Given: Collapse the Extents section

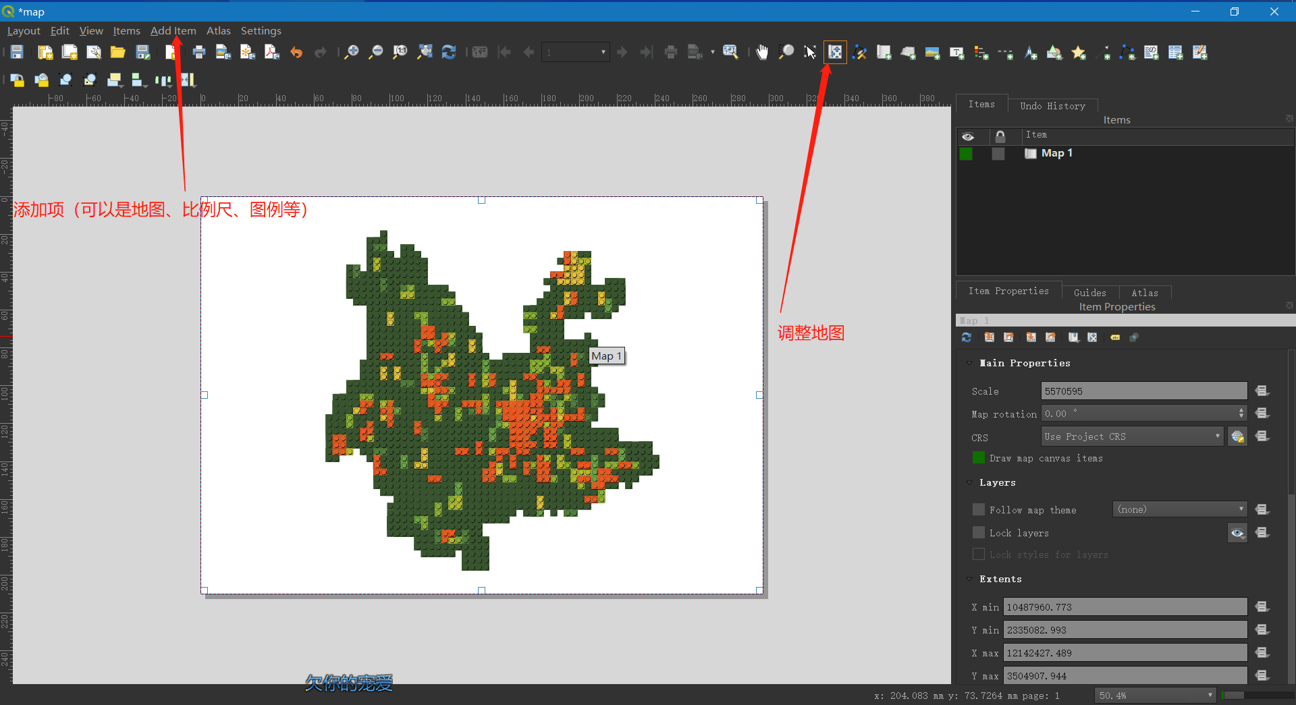Looking at the screenshot, I should 970,579.
